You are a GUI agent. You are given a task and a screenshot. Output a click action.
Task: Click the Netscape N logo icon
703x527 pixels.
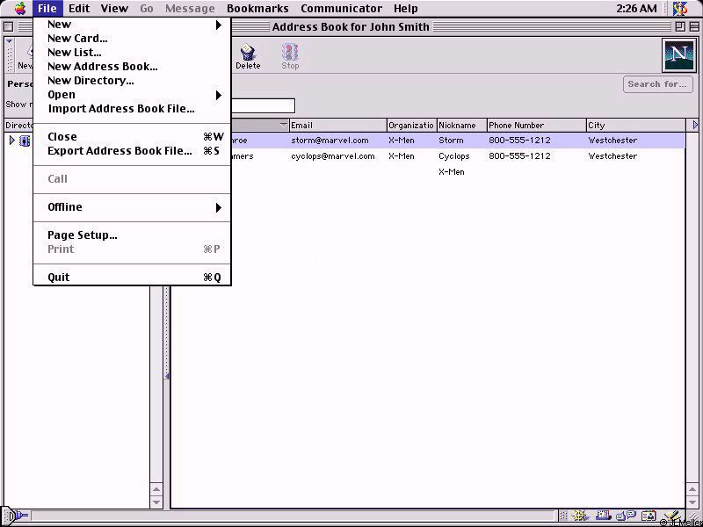point(678,55)
